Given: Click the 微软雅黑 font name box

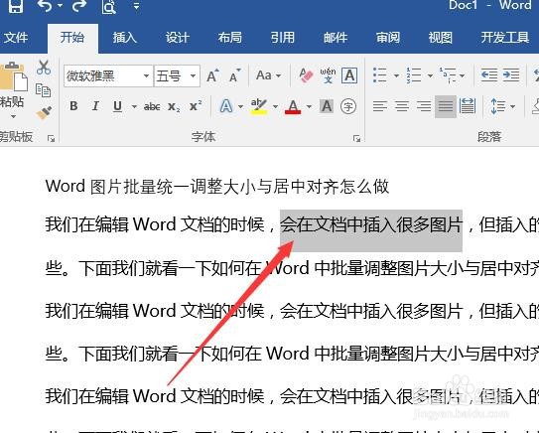Looking at the screenshot, I should (103, 75).
